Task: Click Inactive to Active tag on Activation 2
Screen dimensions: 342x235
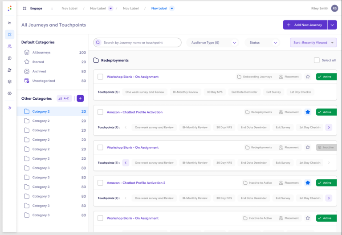Action: (x=257, y=182)
